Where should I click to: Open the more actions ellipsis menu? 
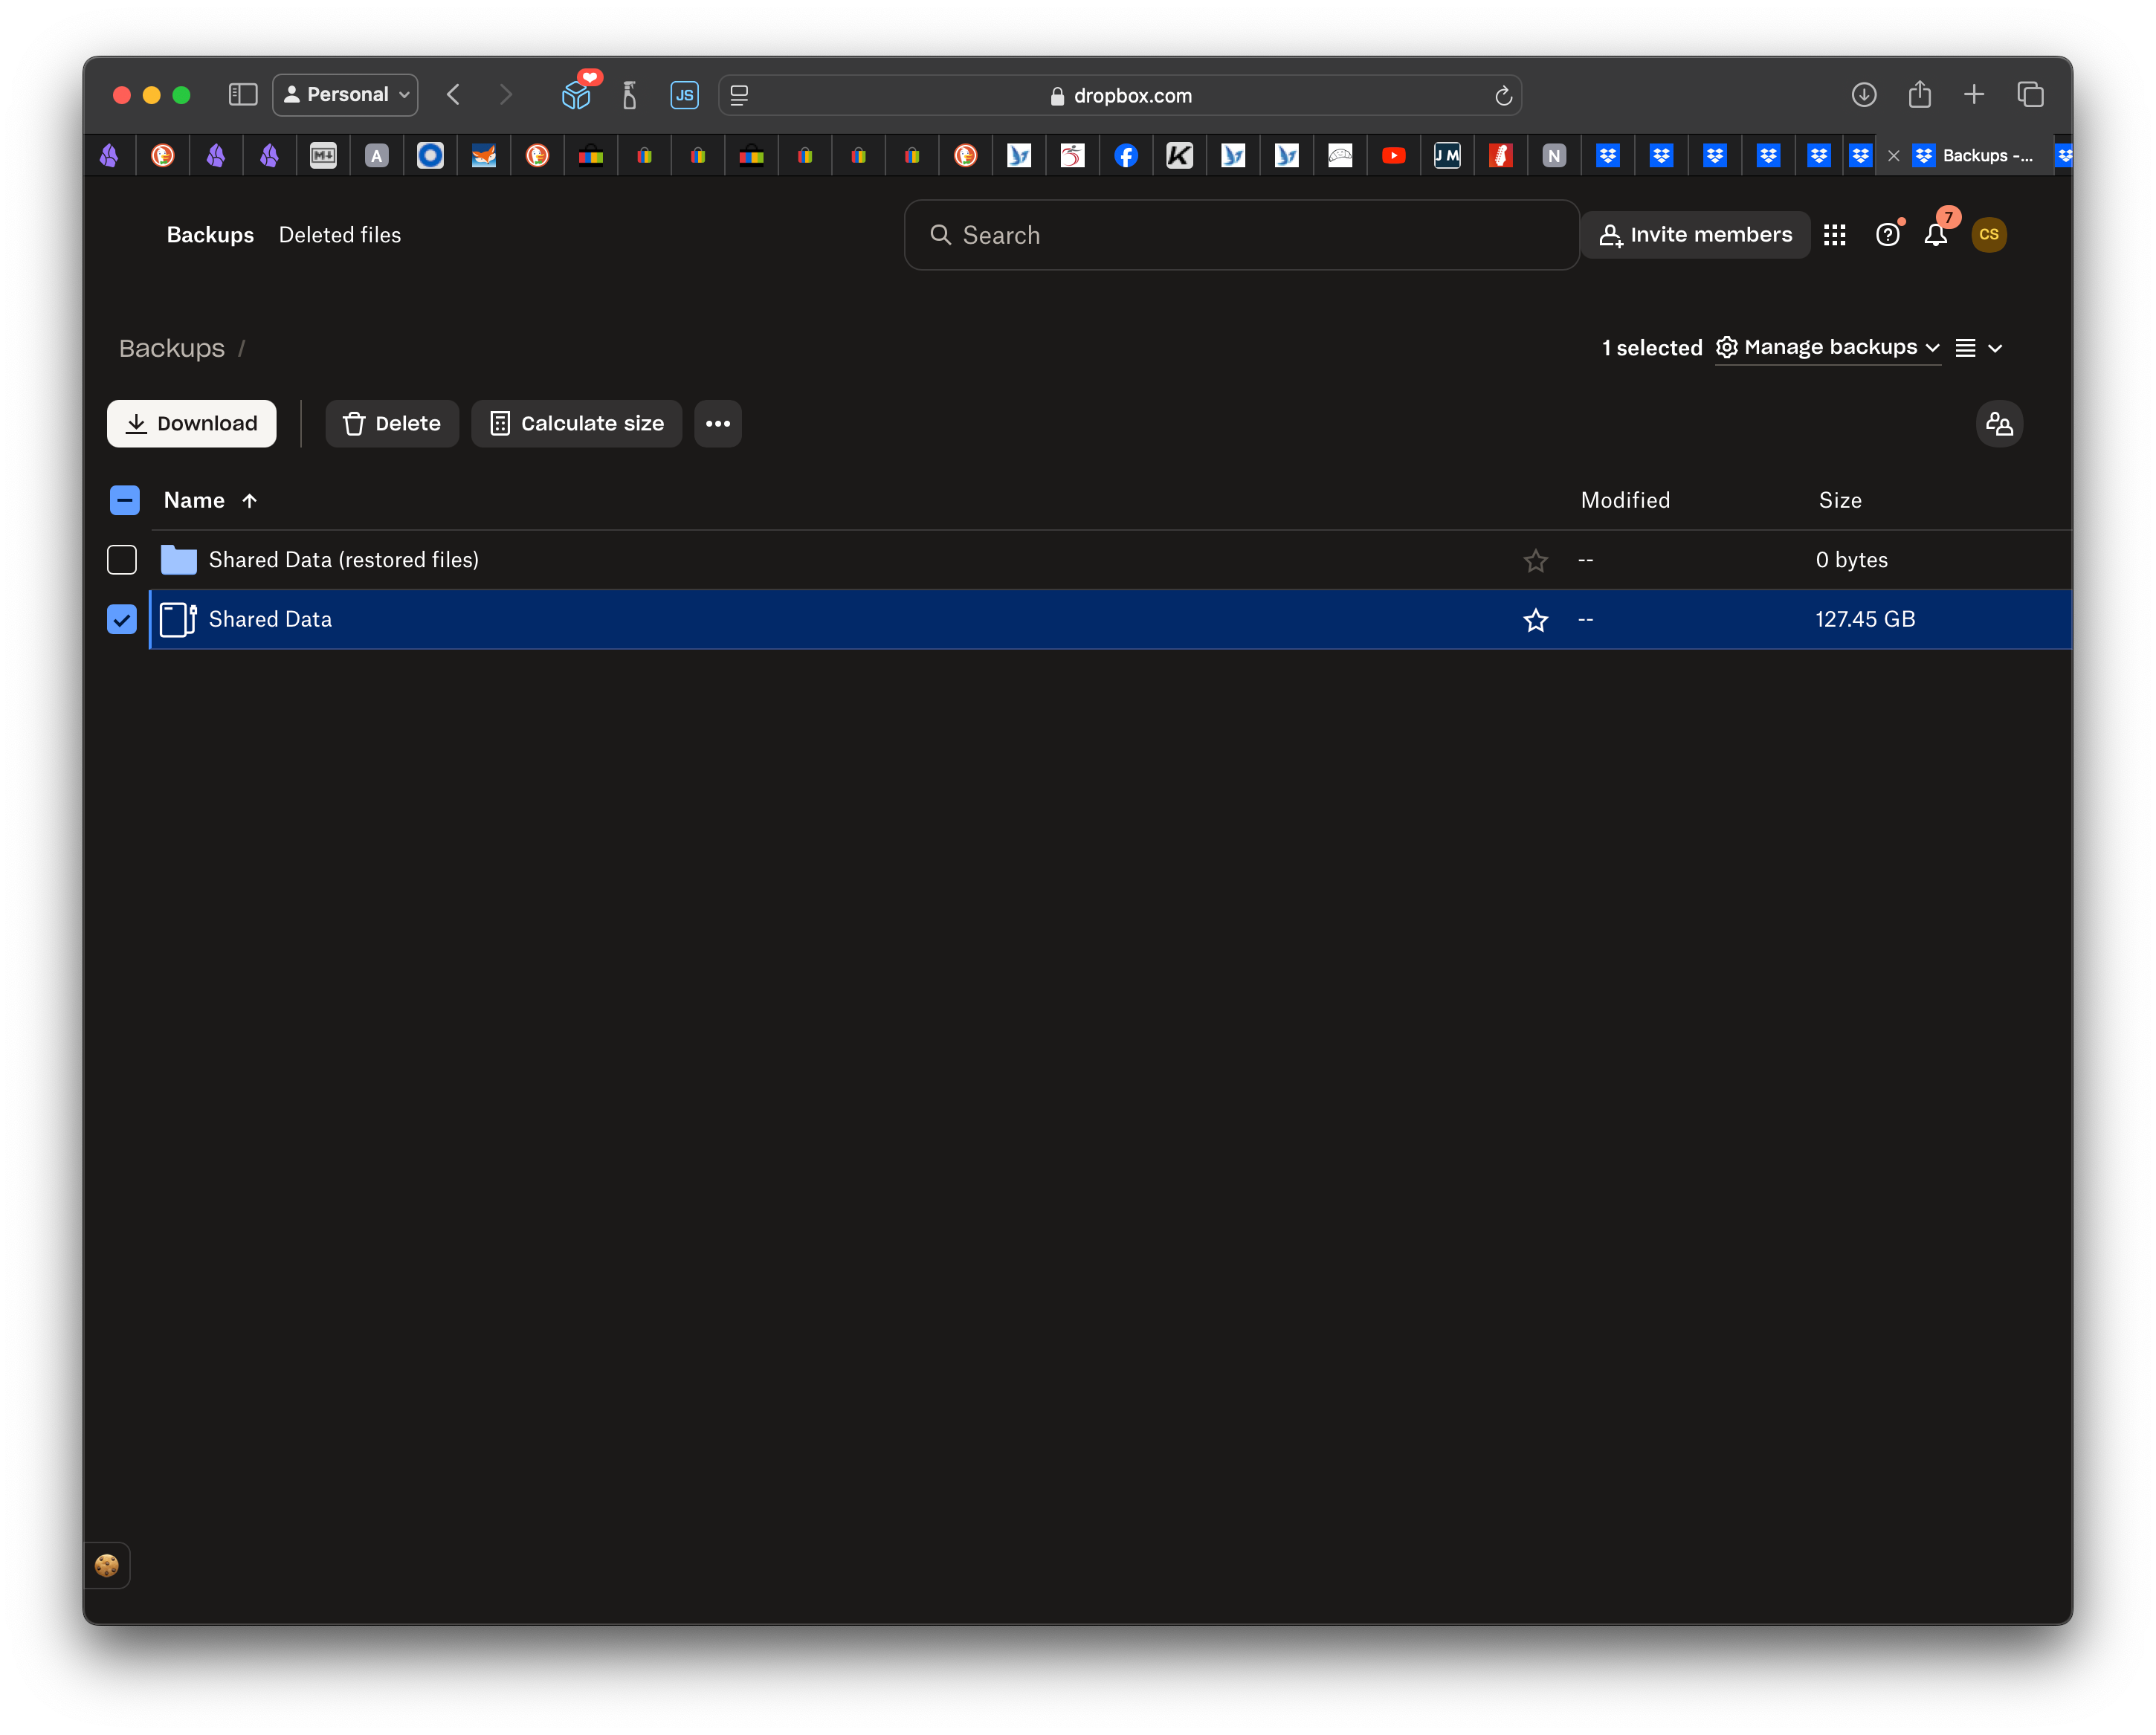click(717, 424)
